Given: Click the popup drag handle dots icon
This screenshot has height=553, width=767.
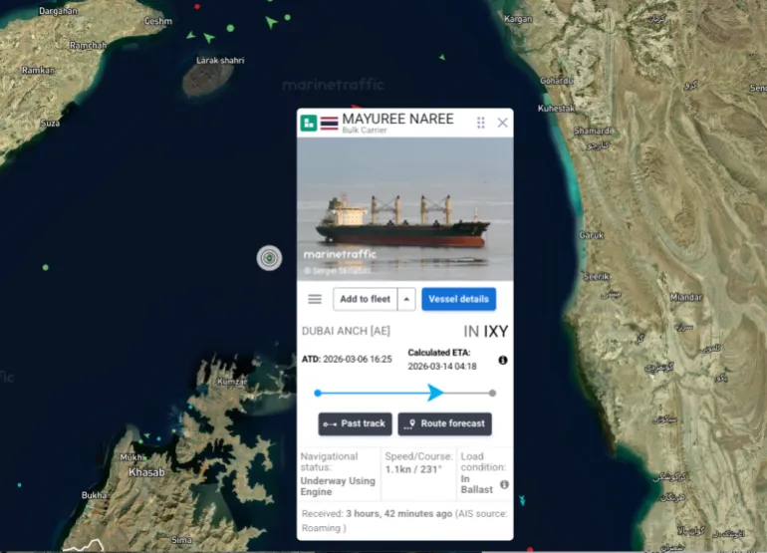Looking at the screenshot, I should pyautogui.click(x=481, y=123).
